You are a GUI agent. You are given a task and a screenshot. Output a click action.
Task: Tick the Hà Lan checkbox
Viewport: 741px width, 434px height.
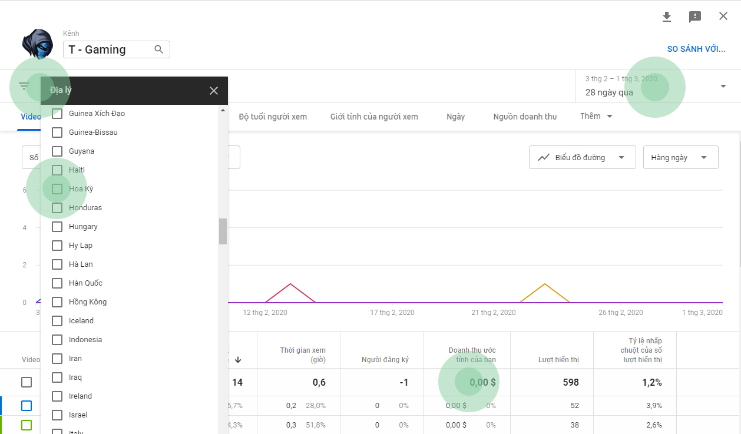click(x=57, y=264)
